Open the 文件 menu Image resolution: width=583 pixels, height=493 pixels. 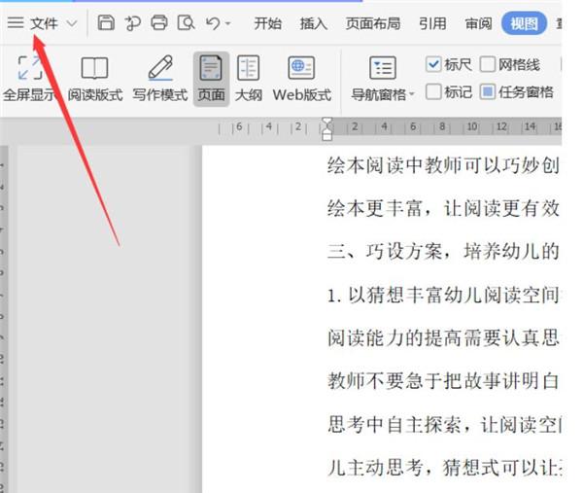(x=44, y=23)
